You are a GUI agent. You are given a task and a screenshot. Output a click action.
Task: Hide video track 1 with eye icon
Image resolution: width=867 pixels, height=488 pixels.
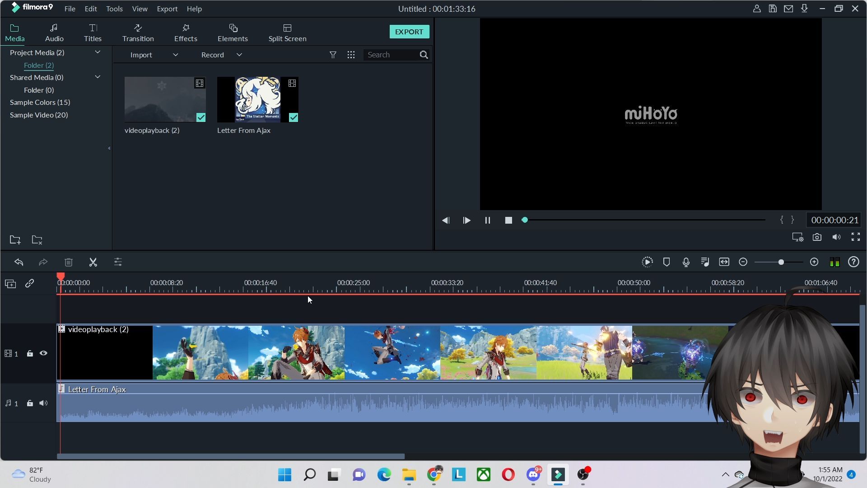43,353
